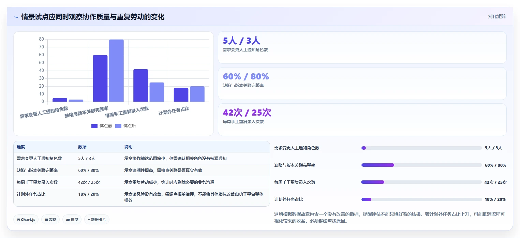The image size is (520, 238).
Task: Click table cell 计划外任务占比
Action: 31,194
